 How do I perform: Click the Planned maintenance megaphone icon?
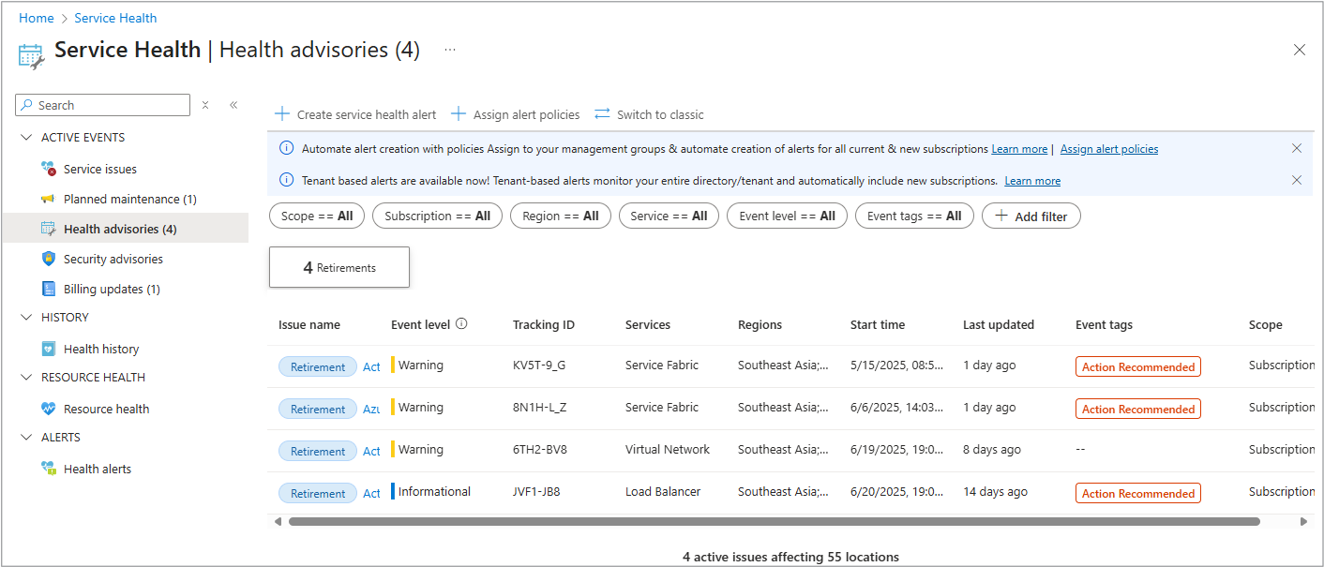[49, 199]
